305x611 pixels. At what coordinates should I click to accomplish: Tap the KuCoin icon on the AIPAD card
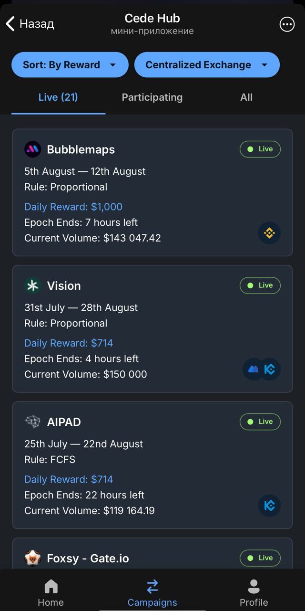click(x=269, y=506)
